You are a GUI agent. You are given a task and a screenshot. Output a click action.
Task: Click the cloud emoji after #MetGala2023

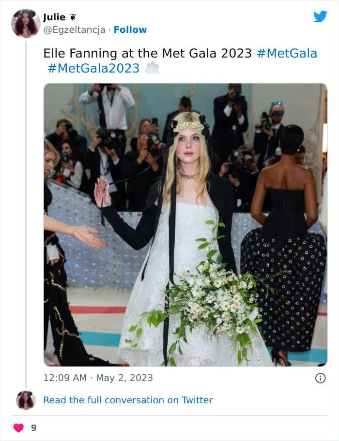click(152, 68)
